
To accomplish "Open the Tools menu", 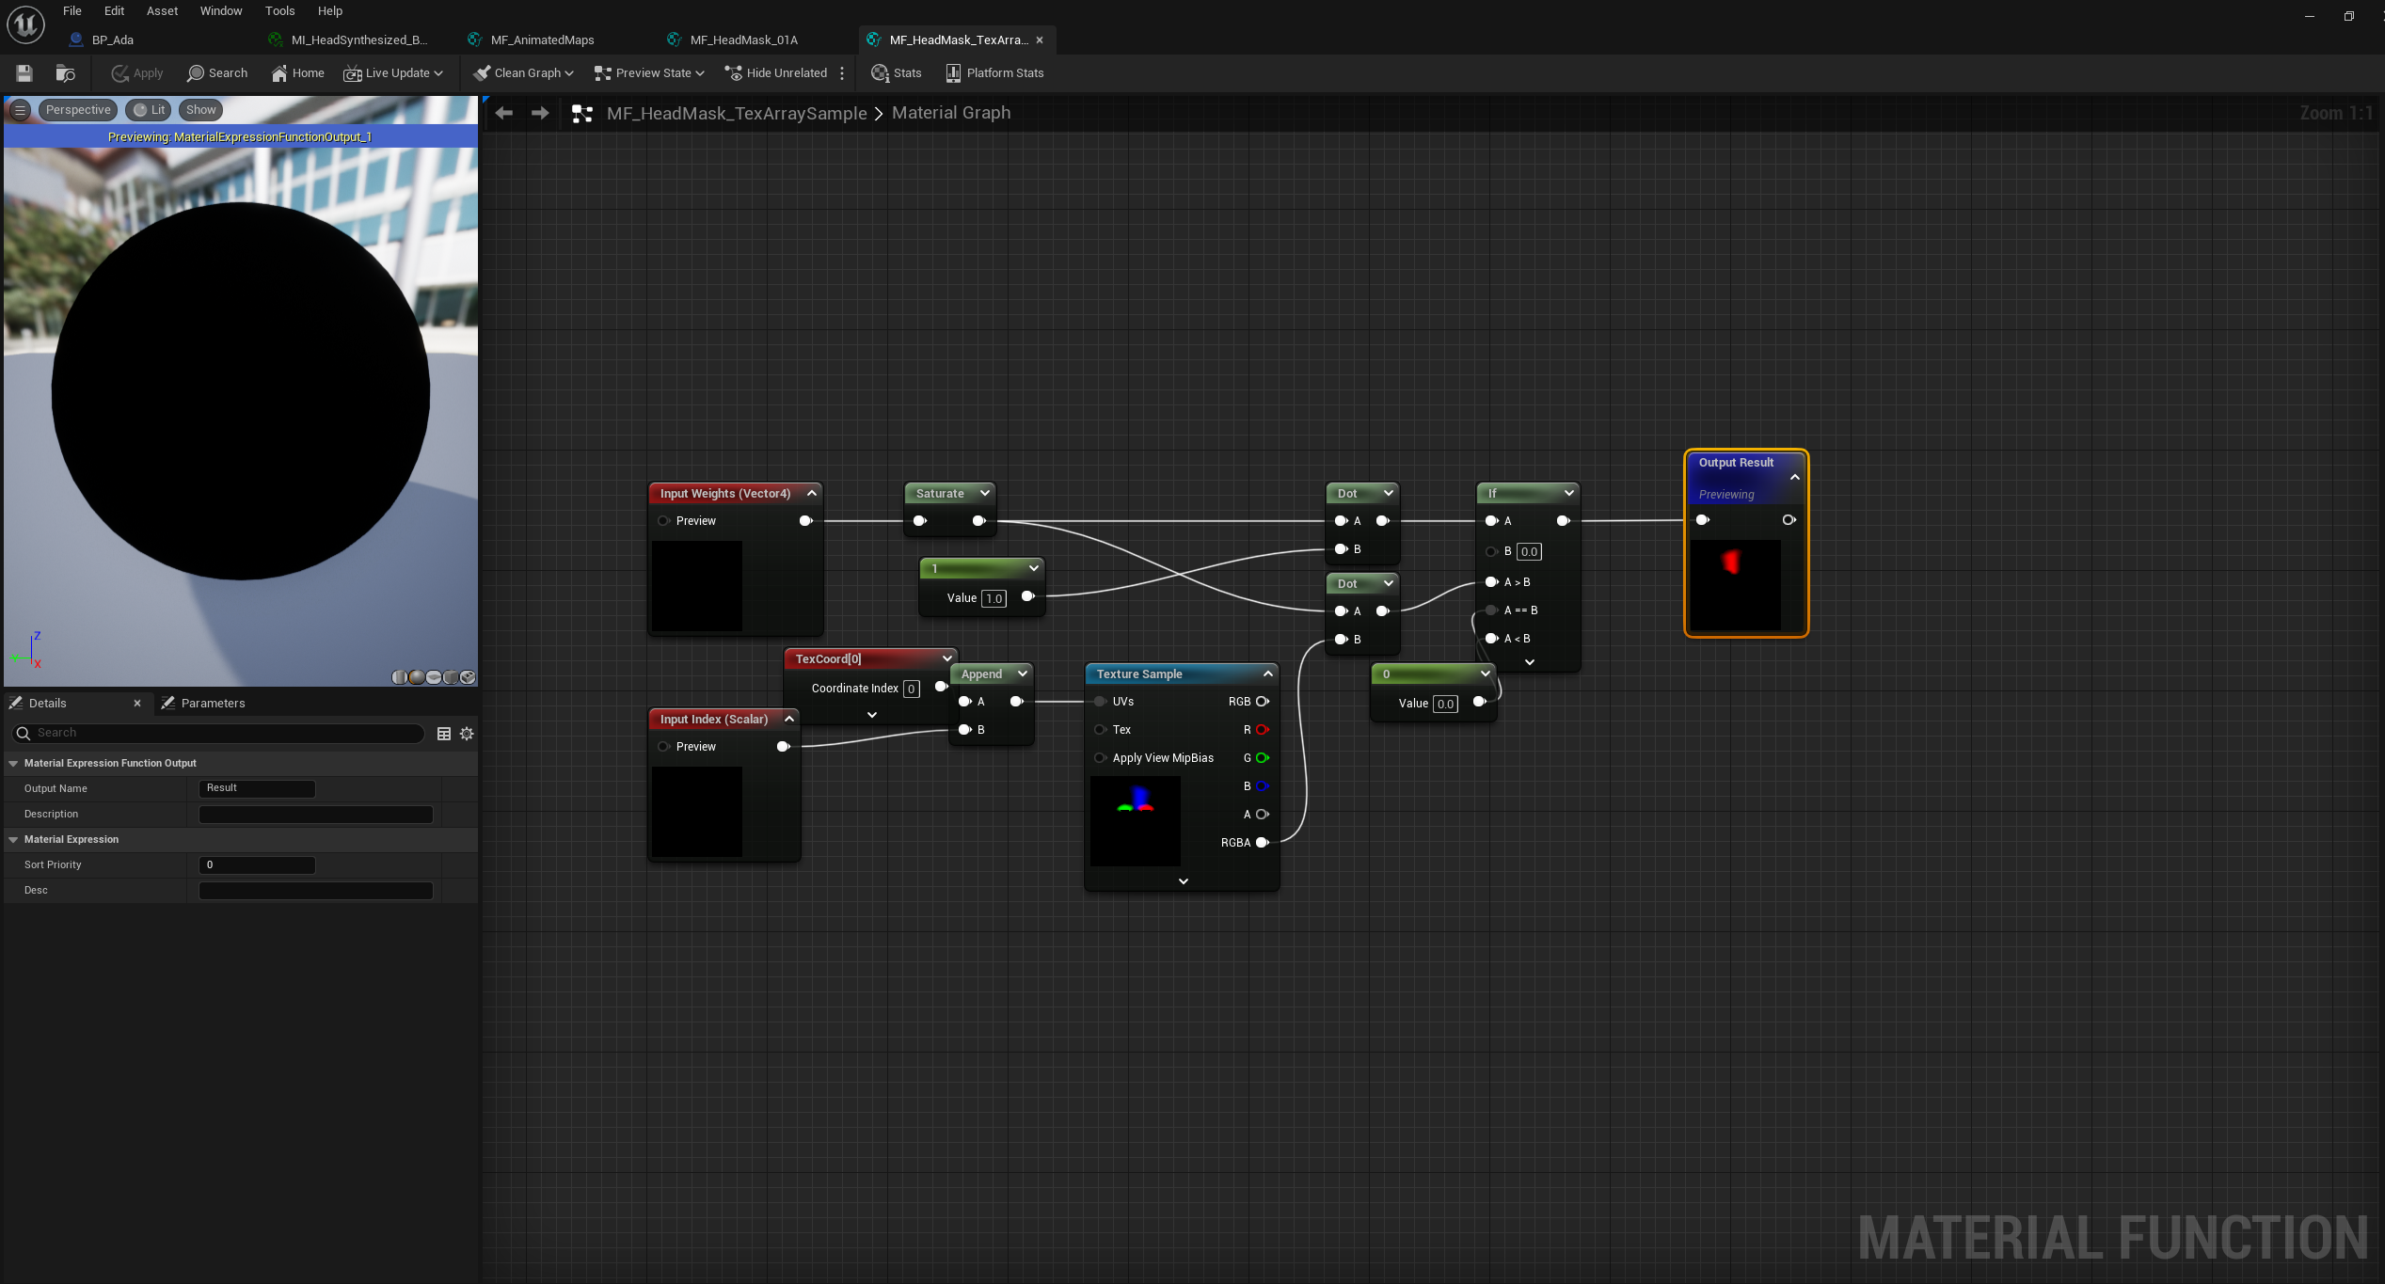I will pos(278,10).
